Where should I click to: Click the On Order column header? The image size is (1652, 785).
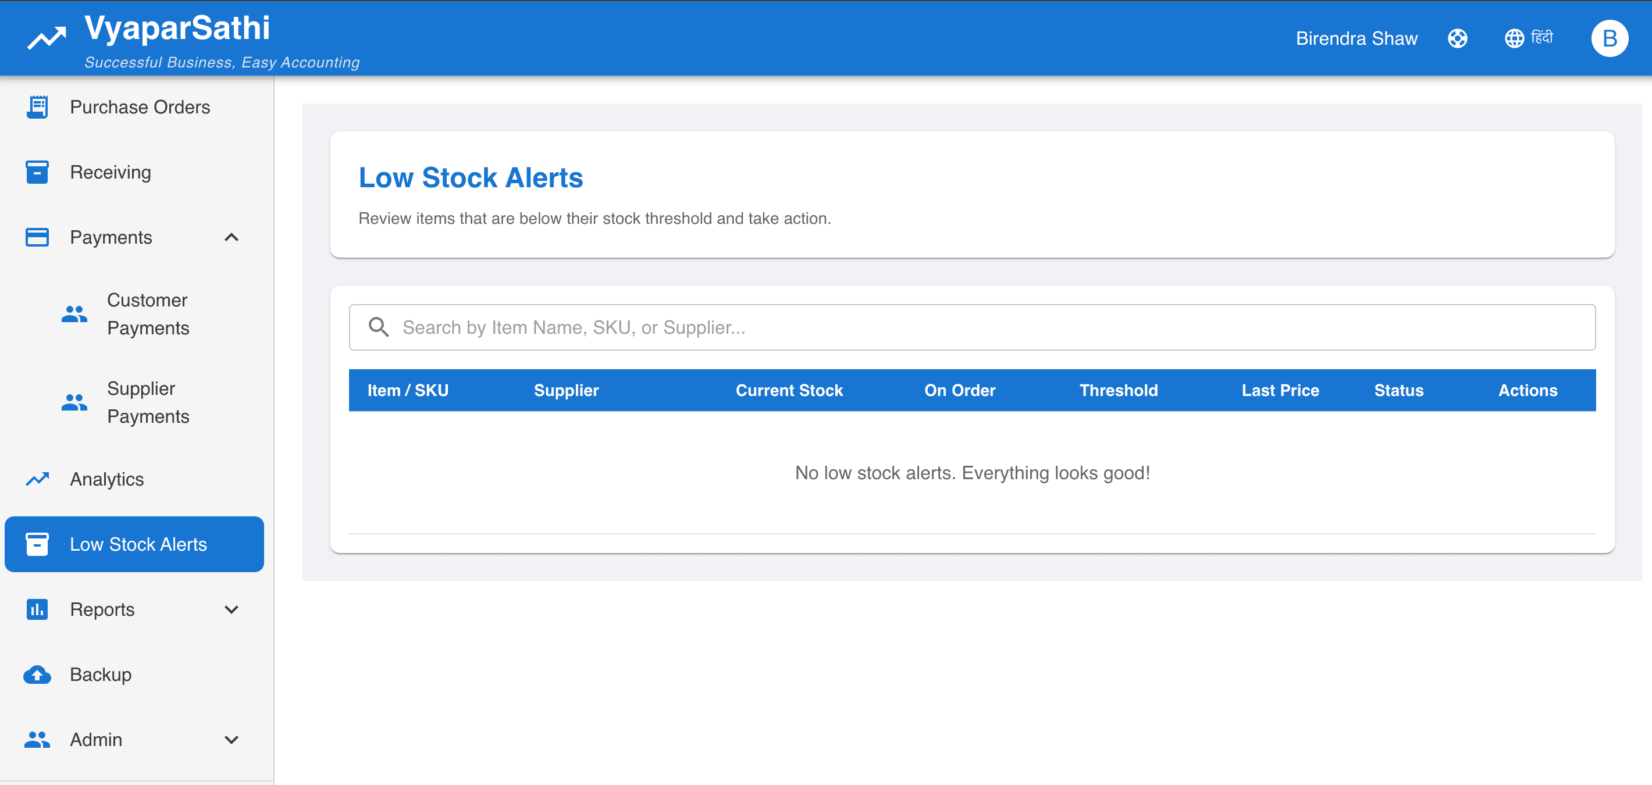click(959, 390)
